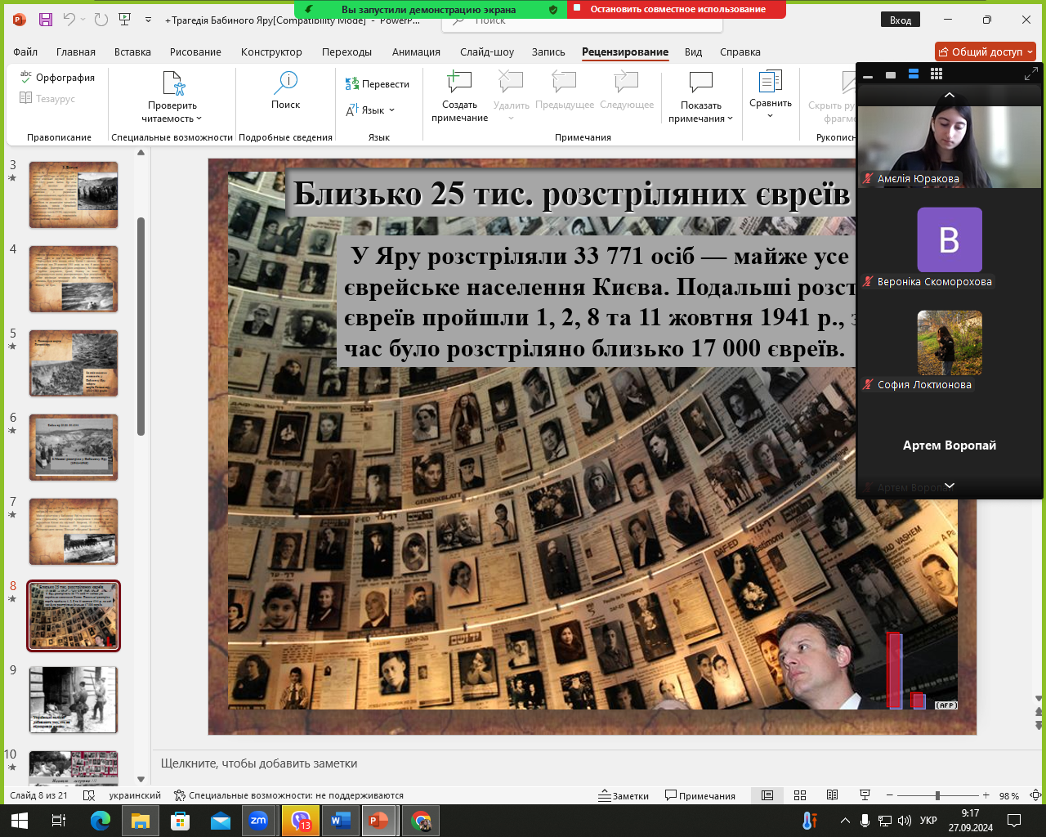
Task: Run the Орфография spelling check
Action: tap(57, 78)
